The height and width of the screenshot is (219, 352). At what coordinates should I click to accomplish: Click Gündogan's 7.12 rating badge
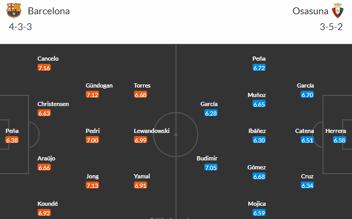point(92,94)
